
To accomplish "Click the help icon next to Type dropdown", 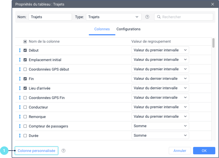I will click(x=147, y=17).
